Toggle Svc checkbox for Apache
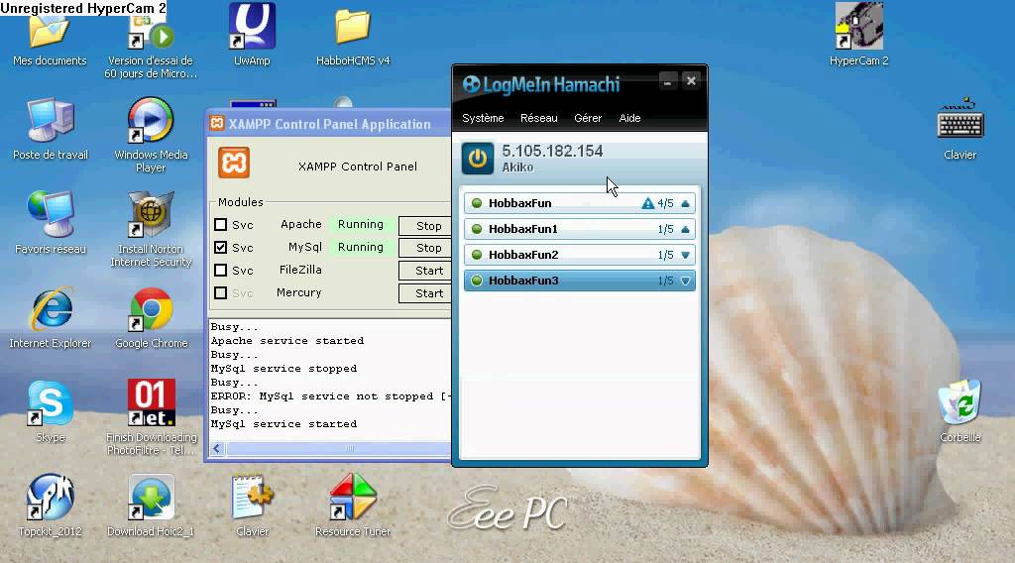Screen dimensions: 1015x563 tap(221, 225)
